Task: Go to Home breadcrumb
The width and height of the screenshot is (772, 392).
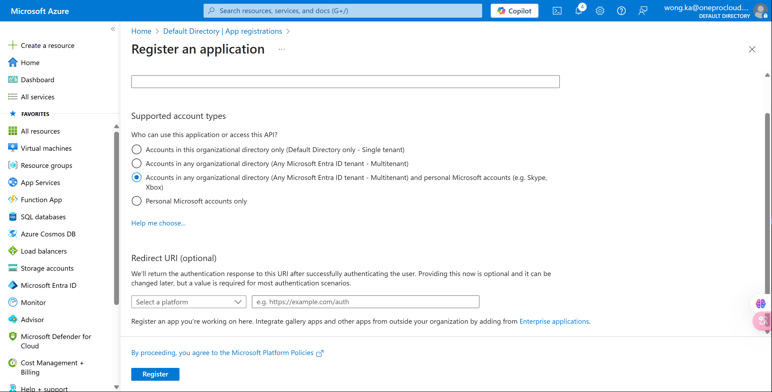Action: (141, 31)
